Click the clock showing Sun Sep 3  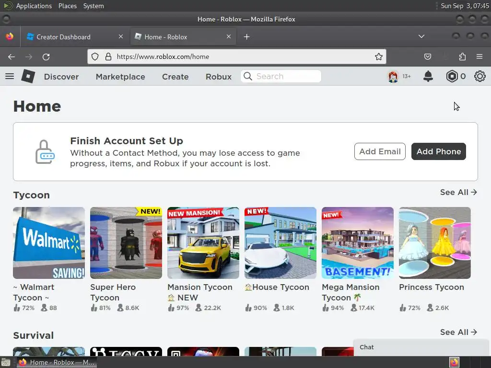465,6
